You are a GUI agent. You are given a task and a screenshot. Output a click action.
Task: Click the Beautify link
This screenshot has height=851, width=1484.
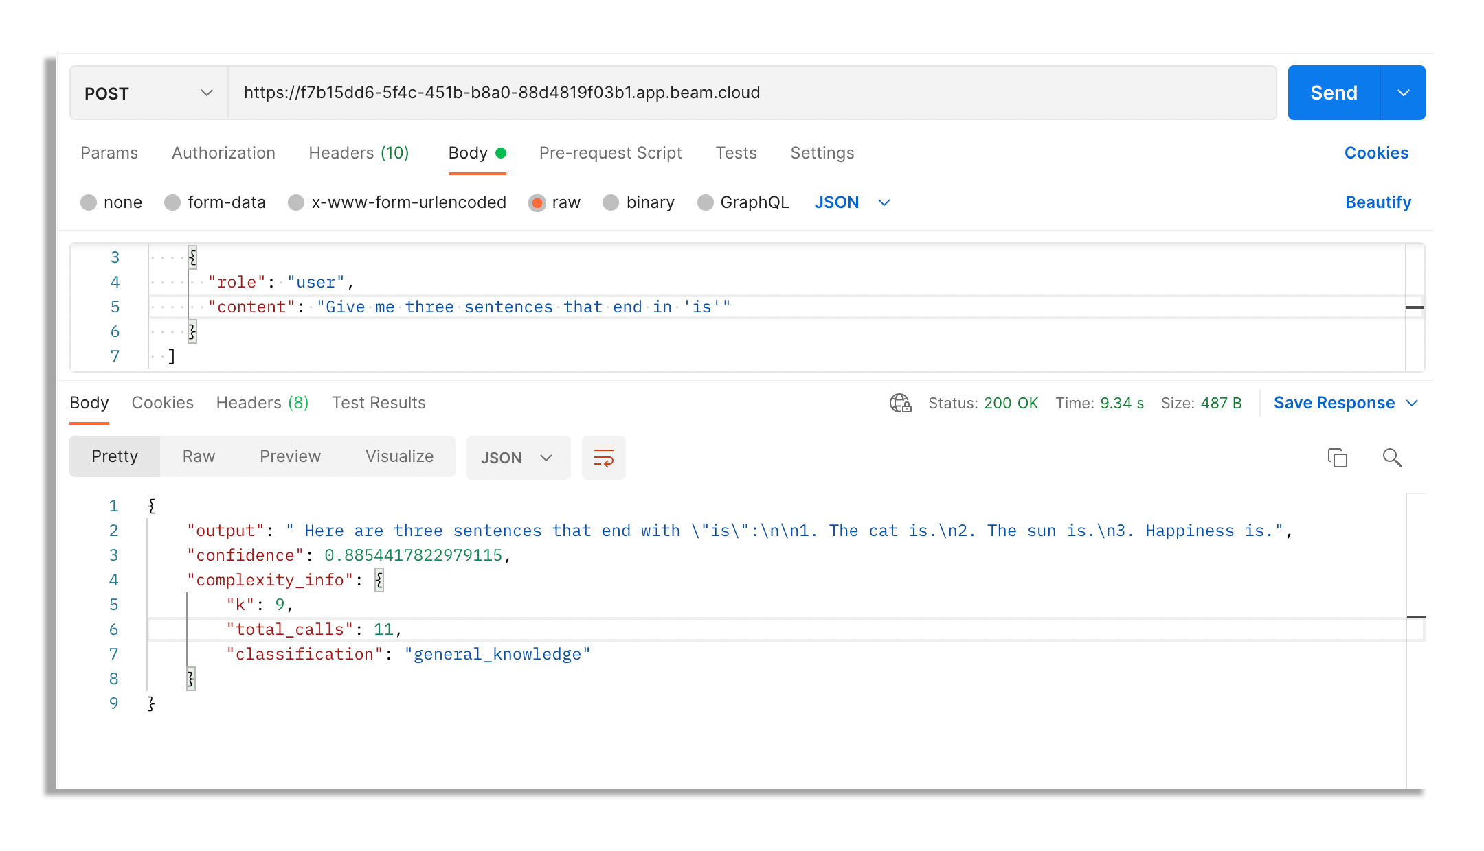1378,202
